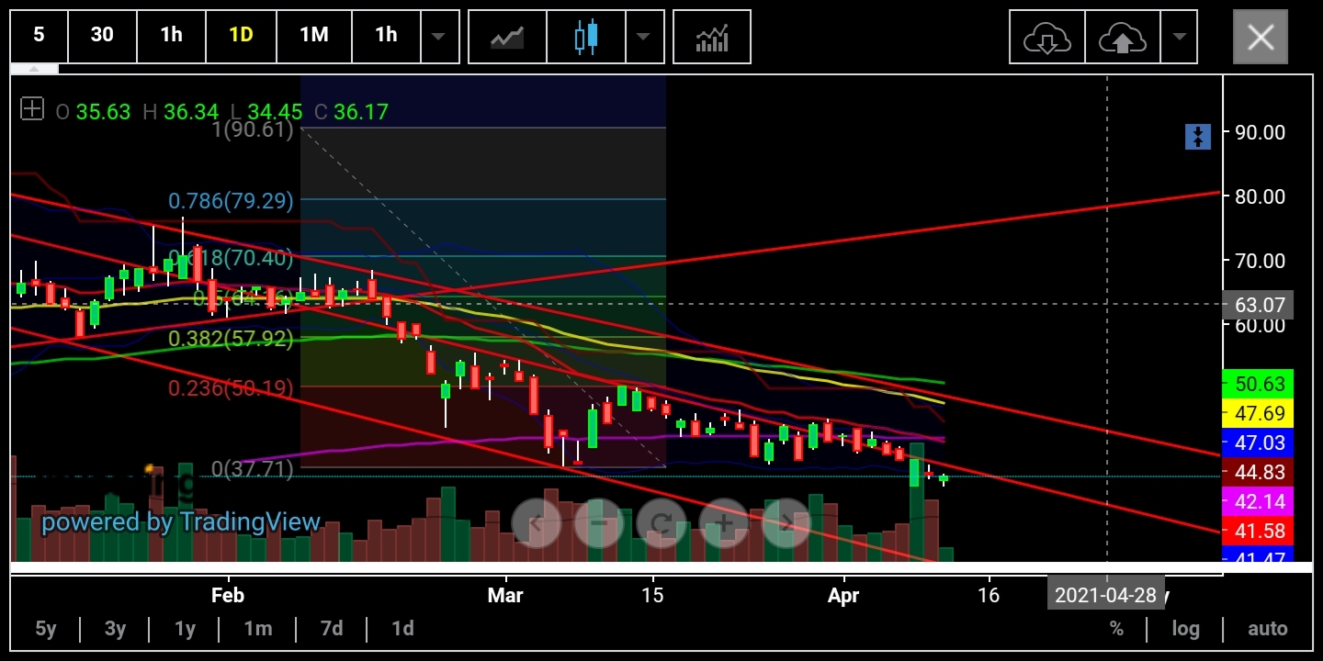Click the Apr label on the time axis
Image resolution: width=1323 pixels, height=661 pixels.
[x=843, y=595]
